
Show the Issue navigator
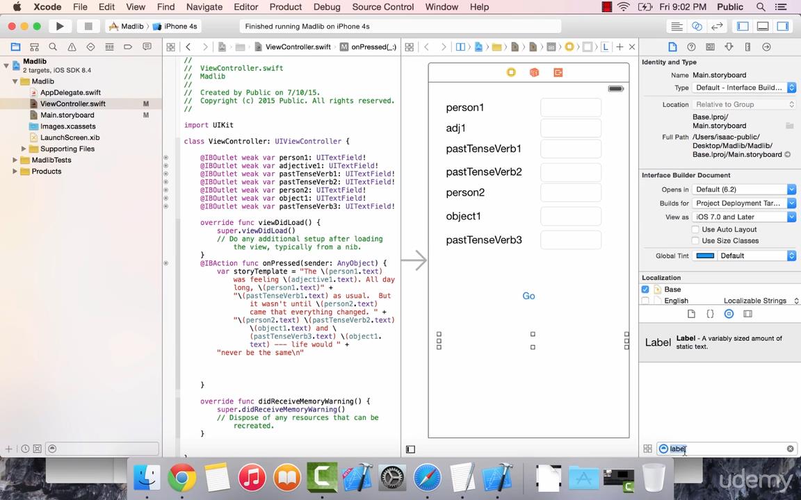tap(71, 47)
